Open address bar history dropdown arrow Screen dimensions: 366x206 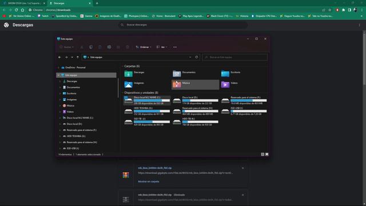click(x=190, y=57)
